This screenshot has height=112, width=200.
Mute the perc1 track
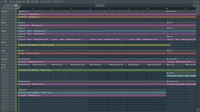pyautogui.click(x=16, y=65)
